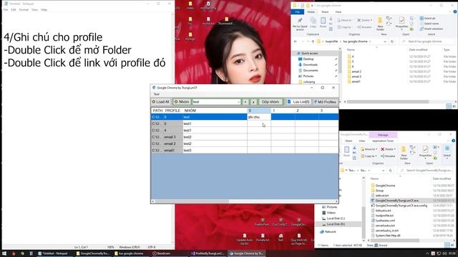Open the group name combo box dropdown
Viewport: 458px width, 257px height.
click(238, 101)
